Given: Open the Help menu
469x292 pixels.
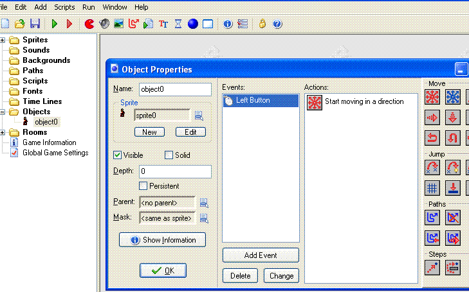Looking at the screenshot, I should click(x=141, y=7).
